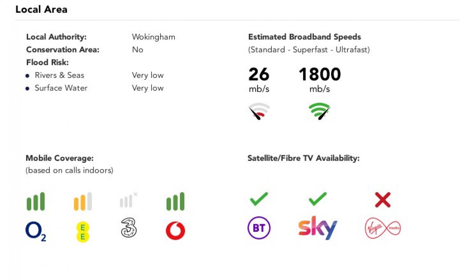
Task: Click Vodafone's green signal bars
Action: 175,202
